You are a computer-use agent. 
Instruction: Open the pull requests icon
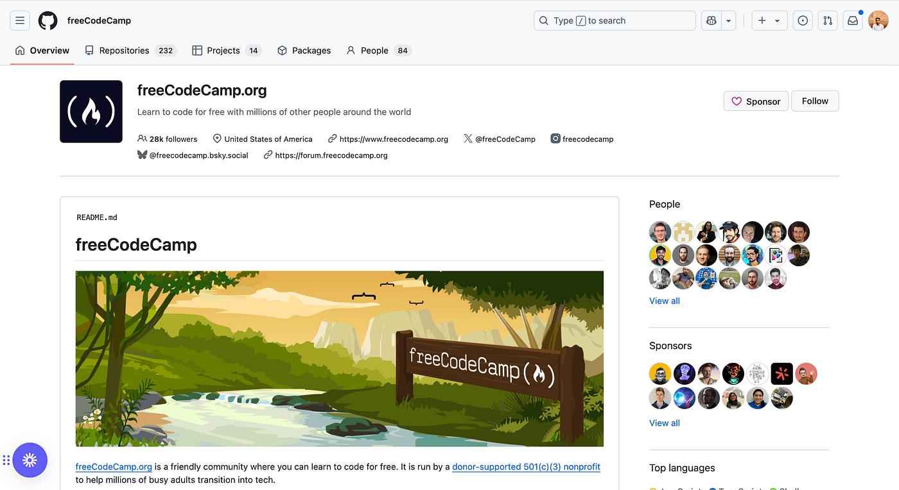[827, 20]
